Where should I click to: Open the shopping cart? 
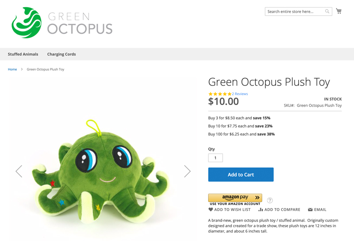(339, 11)
